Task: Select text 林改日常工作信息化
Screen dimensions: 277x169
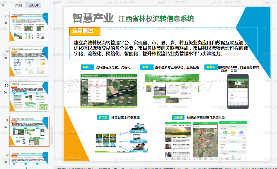Action: (x=125, y=117)
